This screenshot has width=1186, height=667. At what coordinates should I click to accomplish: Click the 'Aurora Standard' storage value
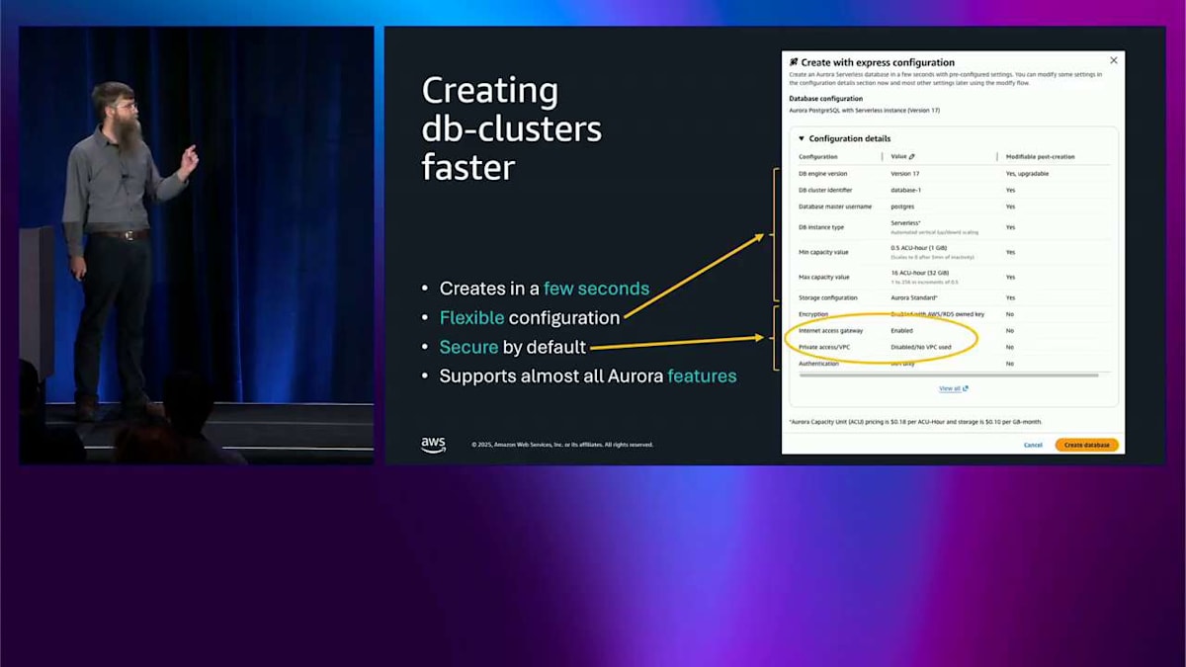pos(914,297)
